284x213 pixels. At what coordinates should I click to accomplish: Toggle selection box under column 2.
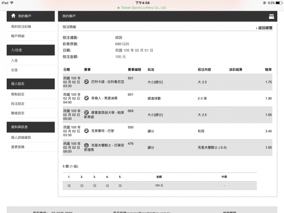82,185
